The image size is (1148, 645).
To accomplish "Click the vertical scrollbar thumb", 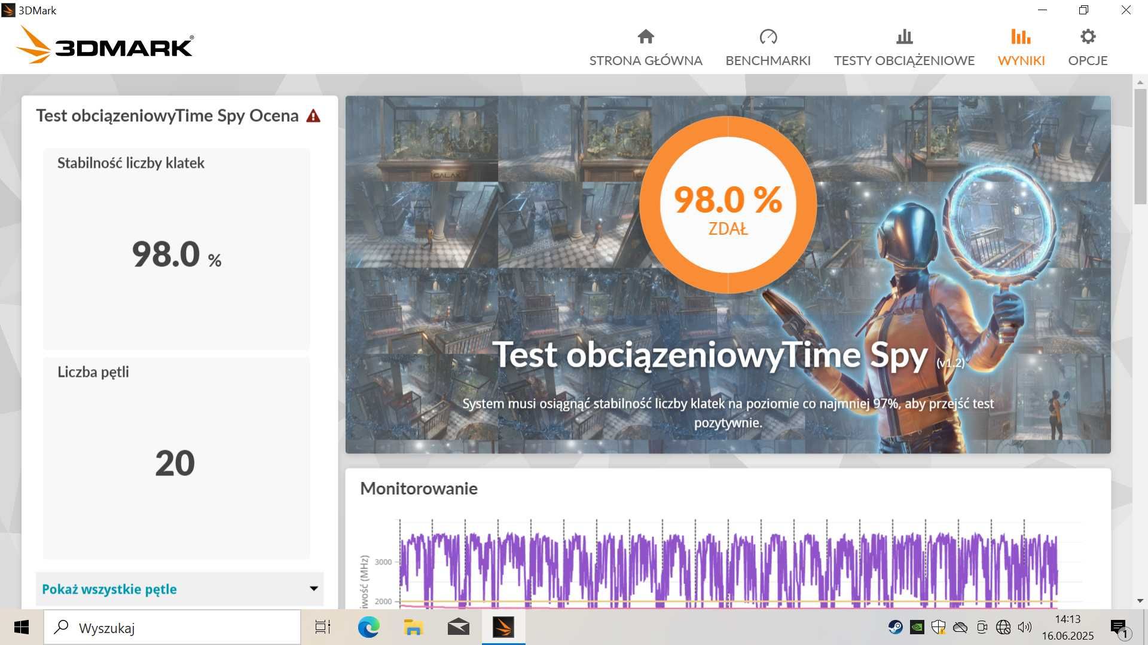I will (1140, 146).
